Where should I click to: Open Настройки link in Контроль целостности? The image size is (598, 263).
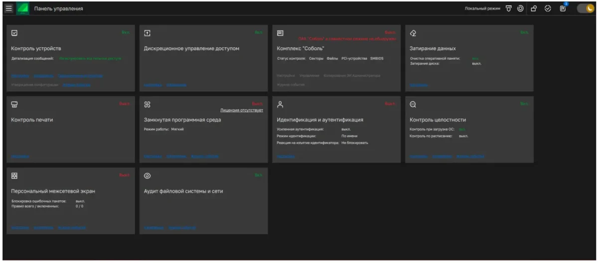(419, 156)
